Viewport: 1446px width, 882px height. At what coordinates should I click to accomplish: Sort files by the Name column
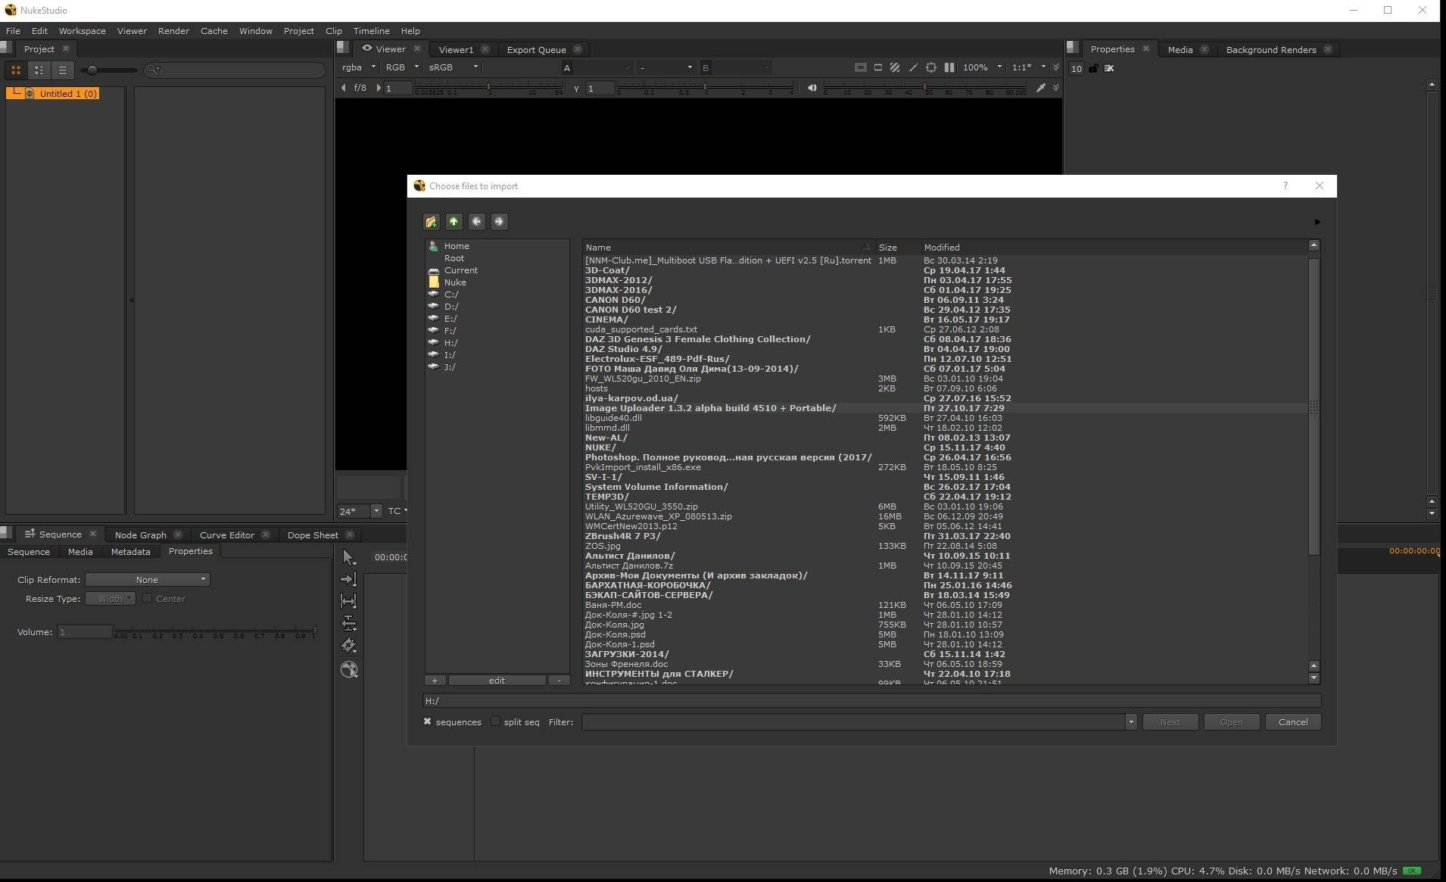[x=728, y=248]
